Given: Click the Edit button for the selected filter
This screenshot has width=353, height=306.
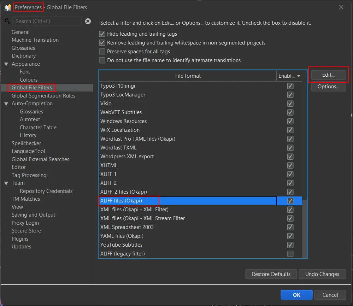Looking at the screenshot, I should [328, 75].
